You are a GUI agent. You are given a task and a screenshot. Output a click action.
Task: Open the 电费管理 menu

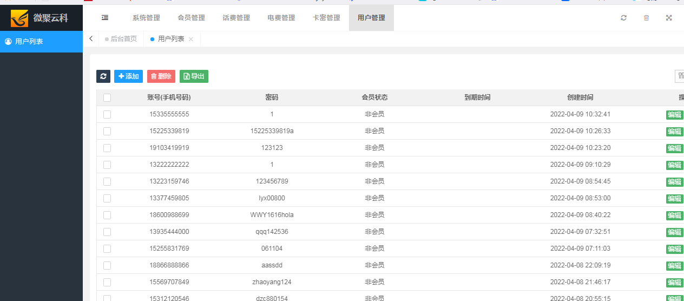tap(281, 18)
